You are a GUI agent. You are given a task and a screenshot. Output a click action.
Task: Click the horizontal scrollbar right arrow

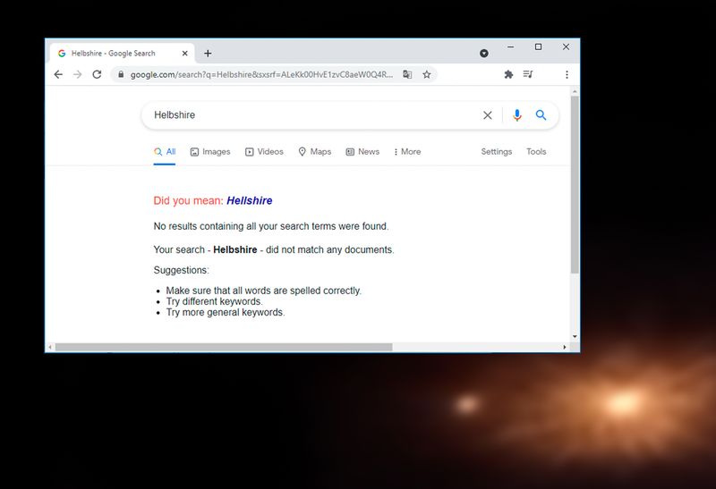tap(565, 347)
